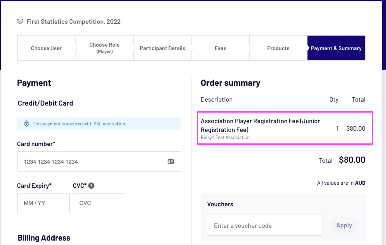
Task: Go to the Choose User step
Action: (46, 48)
